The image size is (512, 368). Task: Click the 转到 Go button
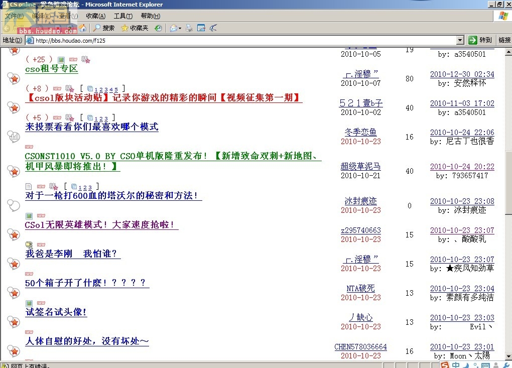tap(480, 40)
